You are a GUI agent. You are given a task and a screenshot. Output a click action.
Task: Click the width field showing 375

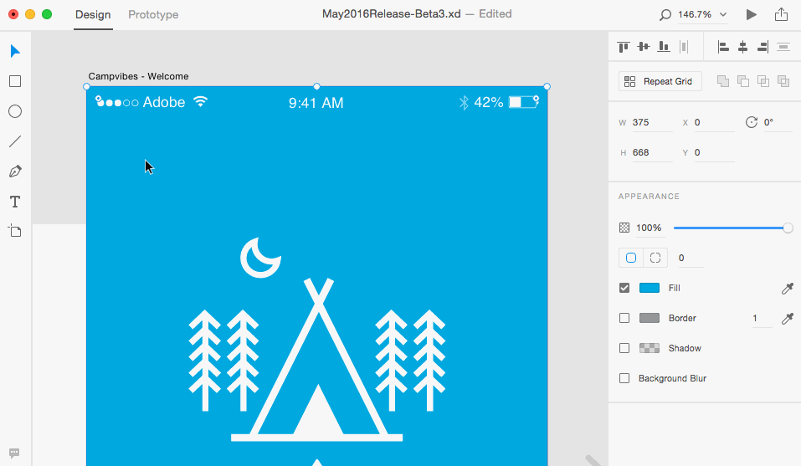click(x=652, y=122)
